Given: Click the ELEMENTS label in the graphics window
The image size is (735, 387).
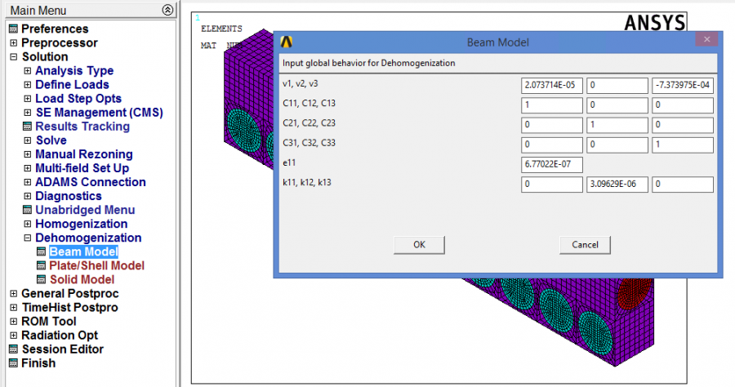Looking at the screenshot, I should pyautogui.click(x=221, y=29).
